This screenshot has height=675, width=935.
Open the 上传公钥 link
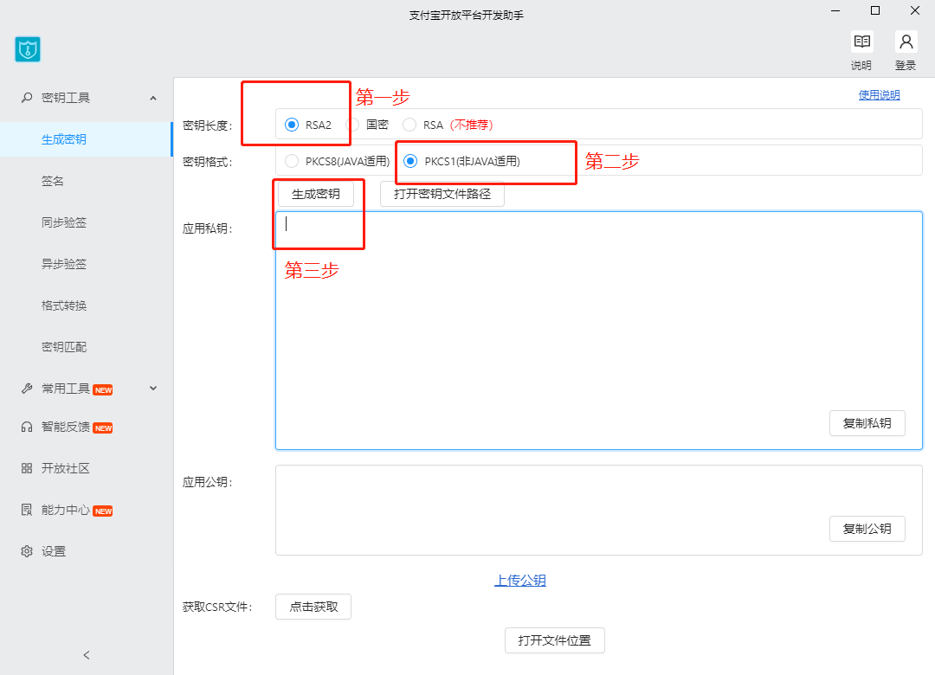tap(520, 580)
